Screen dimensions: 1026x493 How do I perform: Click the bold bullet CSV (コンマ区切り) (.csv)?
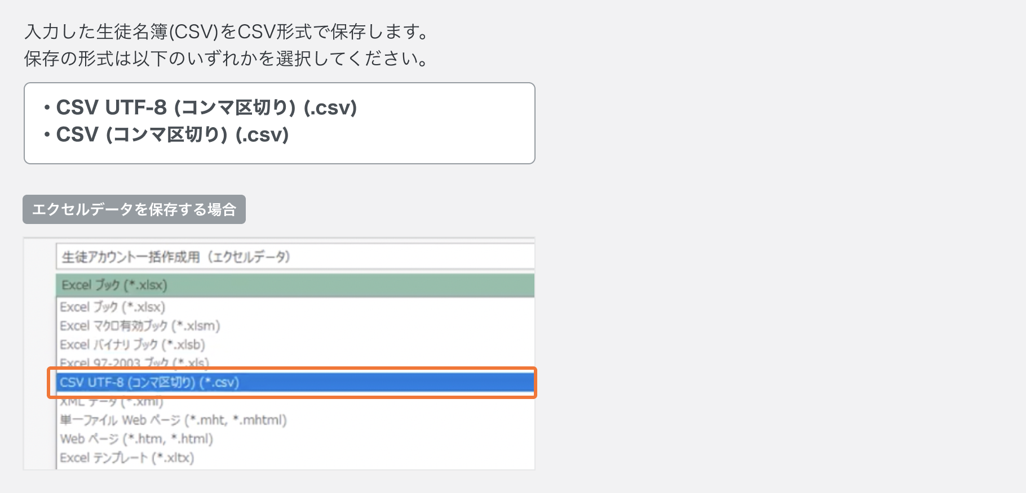(x=173, y=135)
